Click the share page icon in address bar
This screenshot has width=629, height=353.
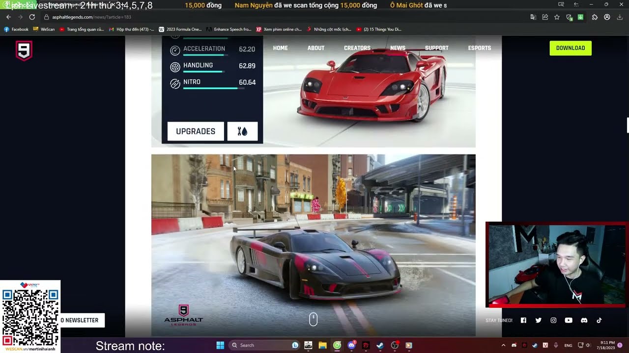coord(545,17)
